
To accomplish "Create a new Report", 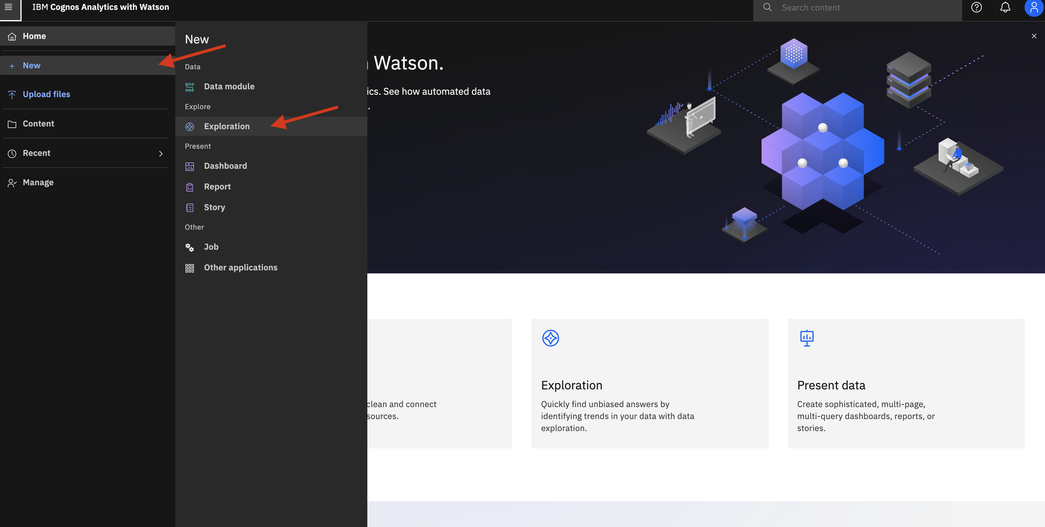I will coord(271,187).
